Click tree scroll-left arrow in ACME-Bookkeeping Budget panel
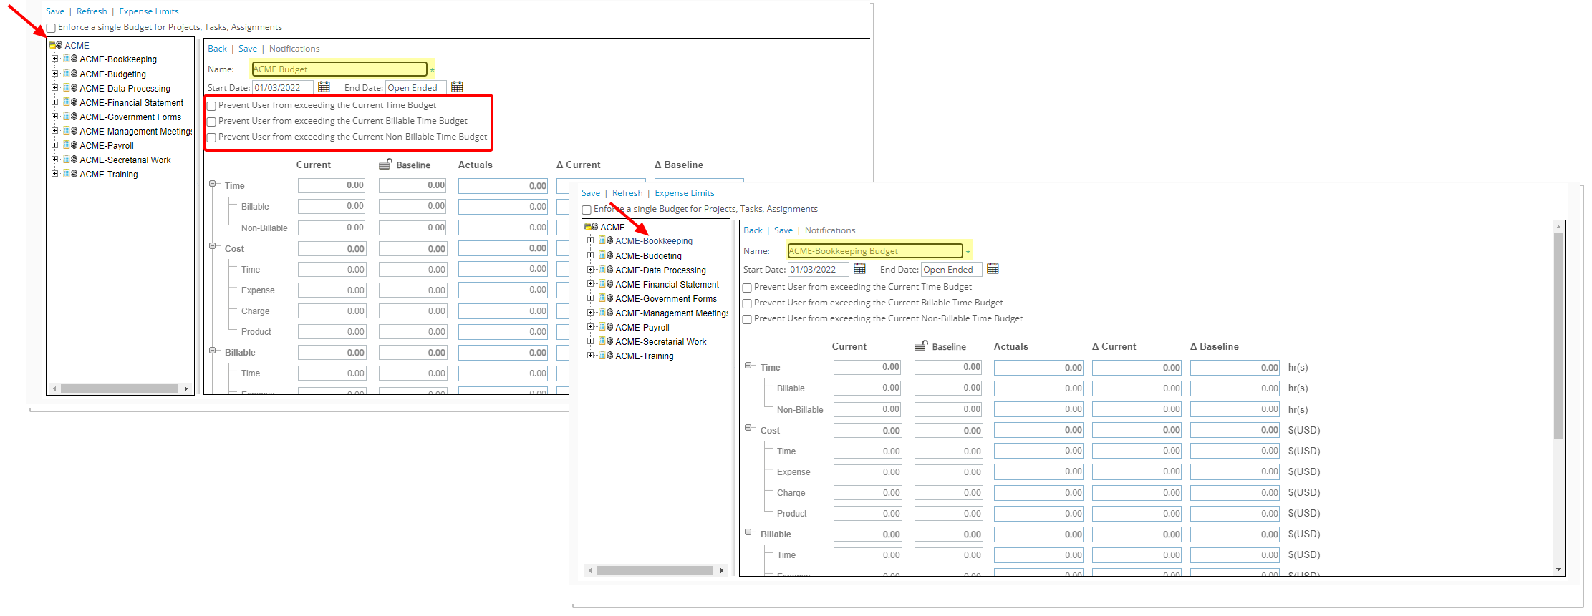 (x=590, y=571)
